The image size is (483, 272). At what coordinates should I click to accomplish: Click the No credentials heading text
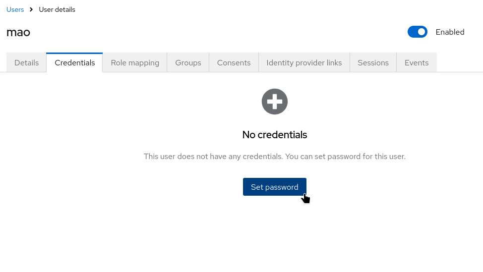(x=275, y=135)
